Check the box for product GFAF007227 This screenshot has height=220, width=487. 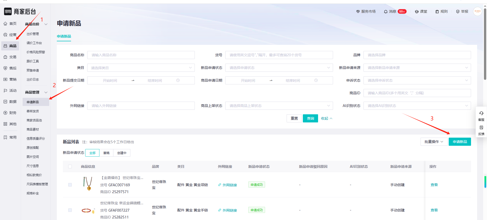70,210
